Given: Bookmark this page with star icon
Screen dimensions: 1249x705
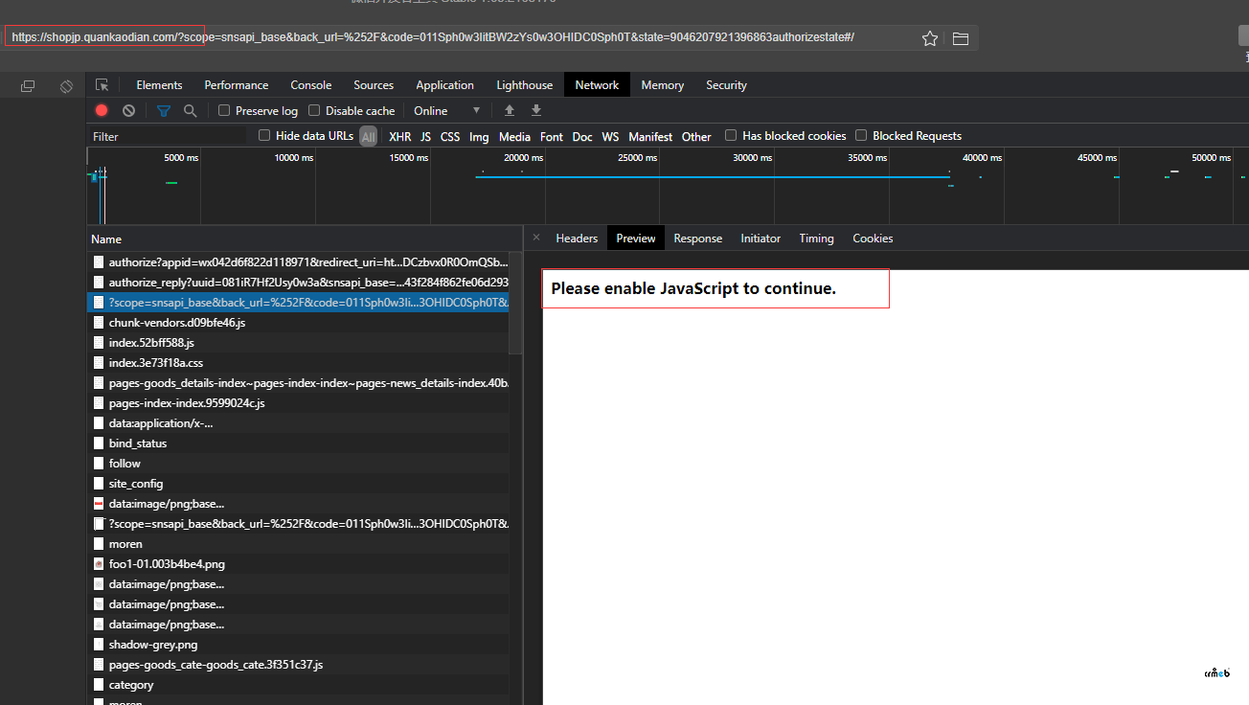Looking at the screenshot, I should 929,38.
